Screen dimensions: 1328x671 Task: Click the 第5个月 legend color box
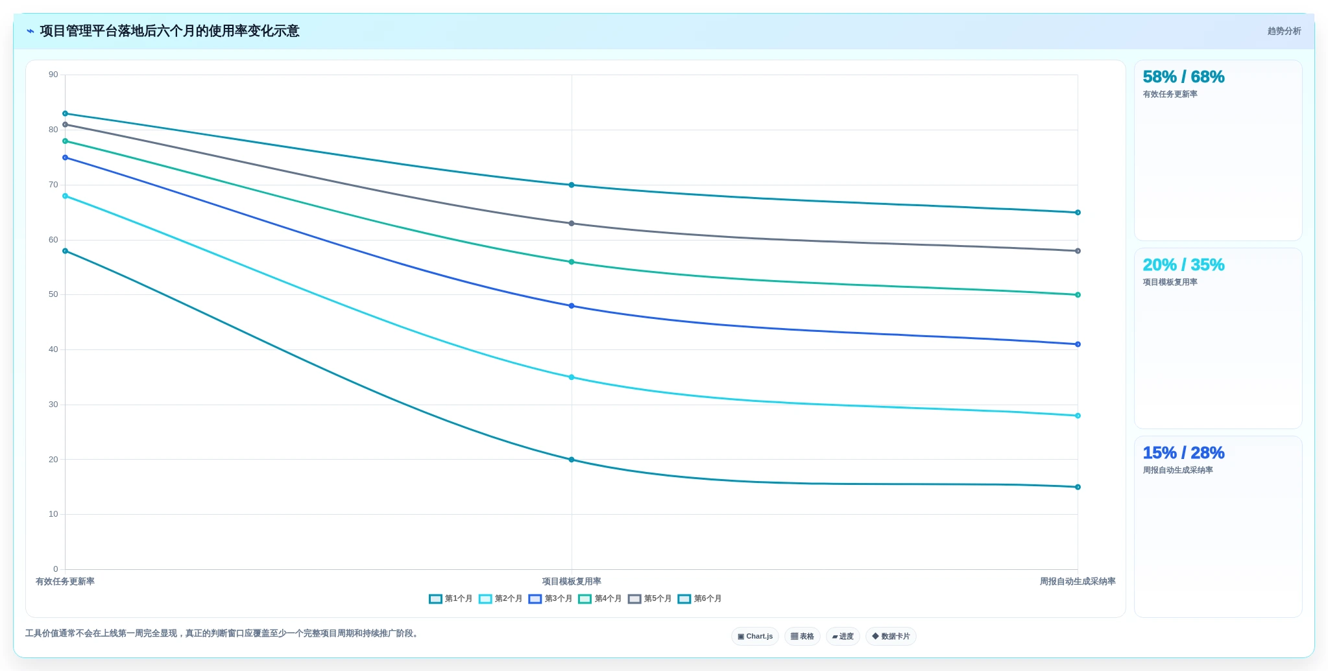pyautogui.click(x=634, y=599)
